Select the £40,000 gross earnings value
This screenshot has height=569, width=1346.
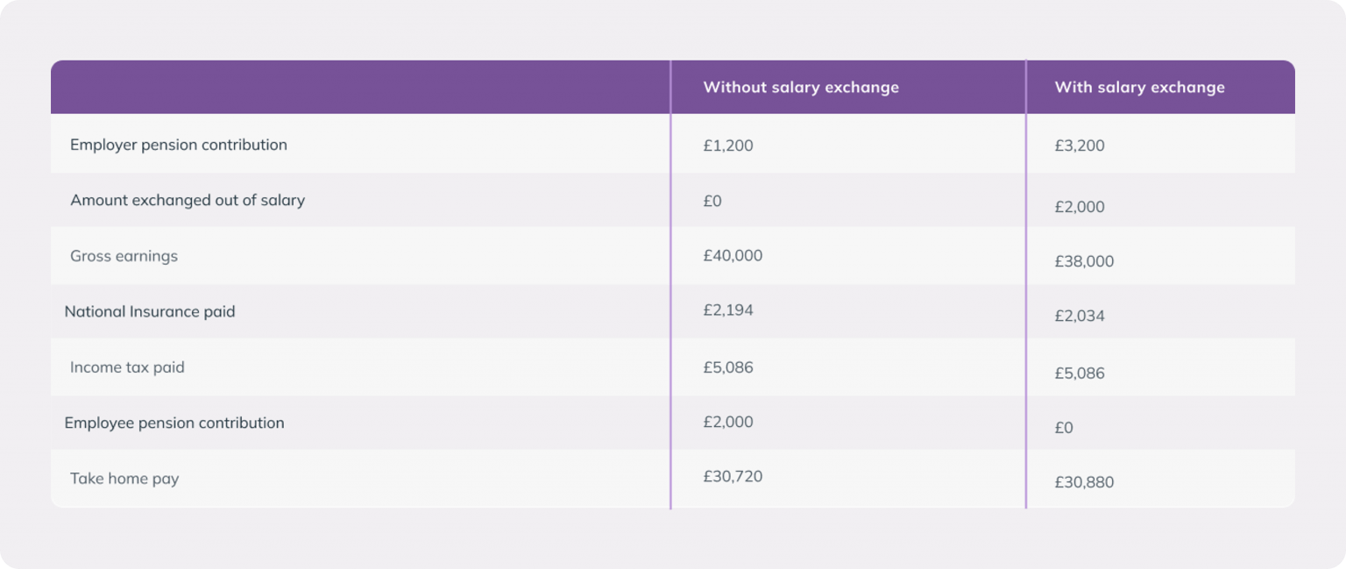[733, 255]
